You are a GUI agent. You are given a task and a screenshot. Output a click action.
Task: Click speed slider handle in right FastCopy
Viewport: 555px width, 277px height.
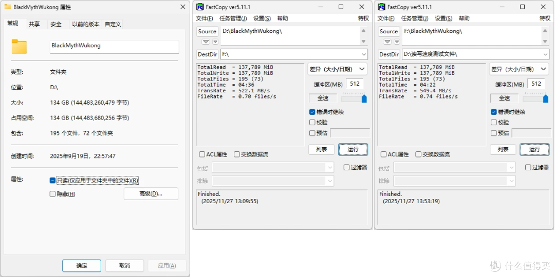point(545,99)
